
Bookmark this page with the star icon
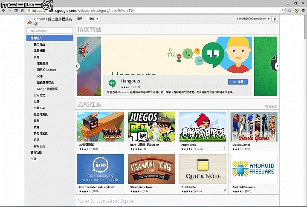(x=283, y=11)
